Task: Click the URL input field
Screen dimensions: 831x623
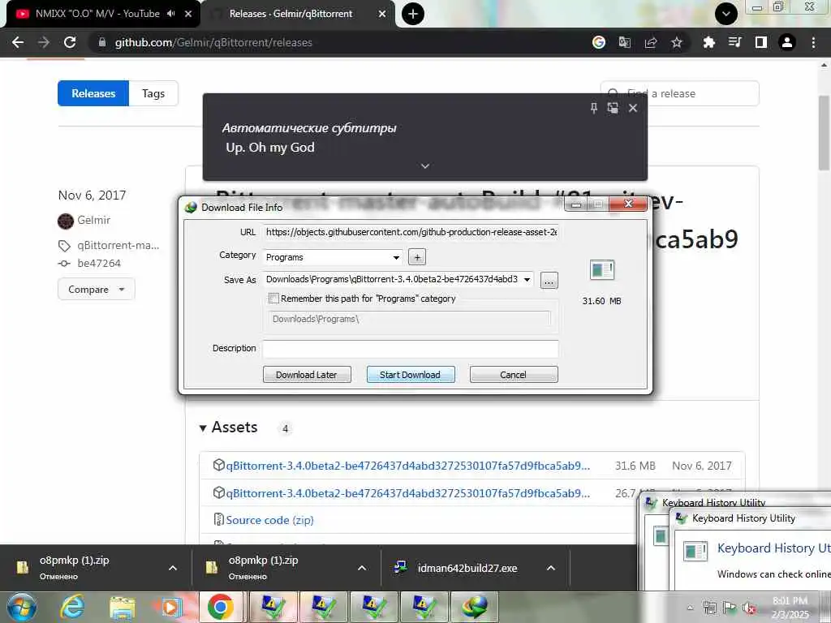Action: (x=410, y=232)
